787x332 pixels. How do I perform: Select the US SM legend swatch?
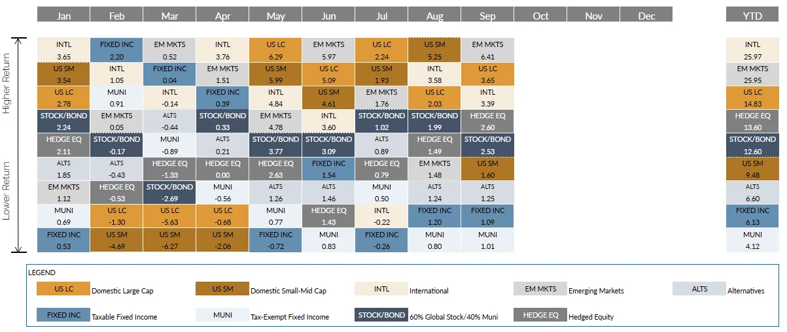[222, 289]
